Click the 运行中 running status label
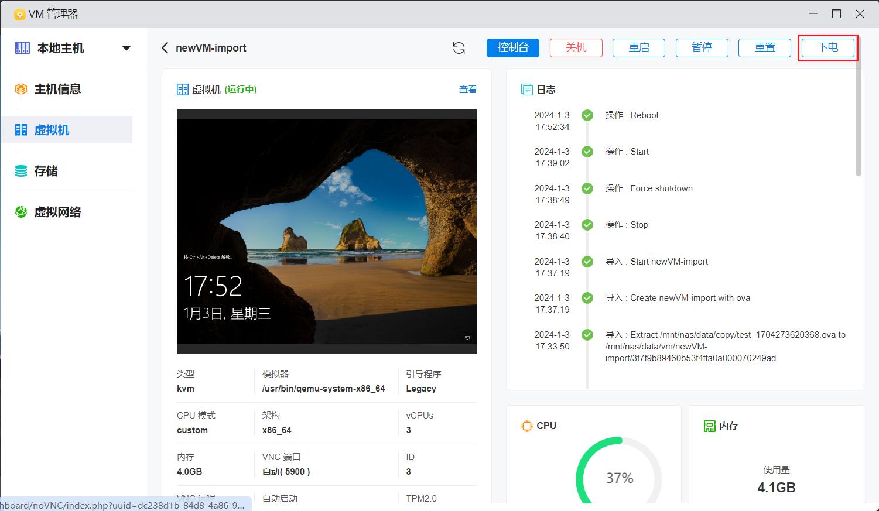The width and height of the screenshot is (879, 511). coord(241,90)
